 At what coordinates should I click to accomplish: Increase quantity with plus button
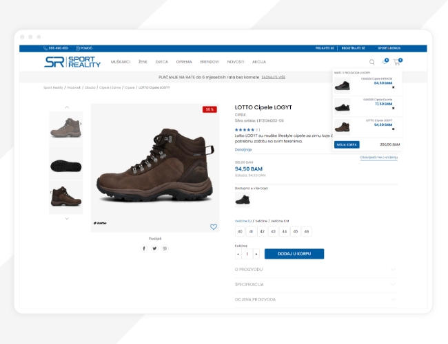256,254
